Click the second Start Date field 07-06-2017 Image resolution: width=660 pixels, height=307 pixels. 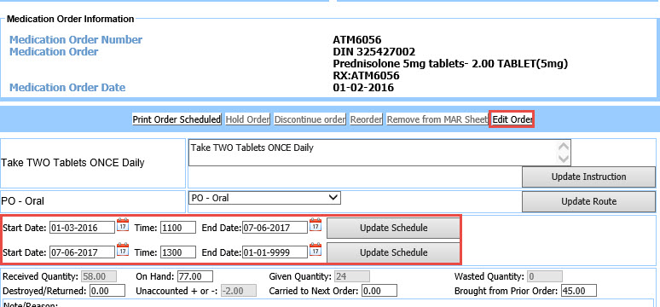click(x=82, y=252)
